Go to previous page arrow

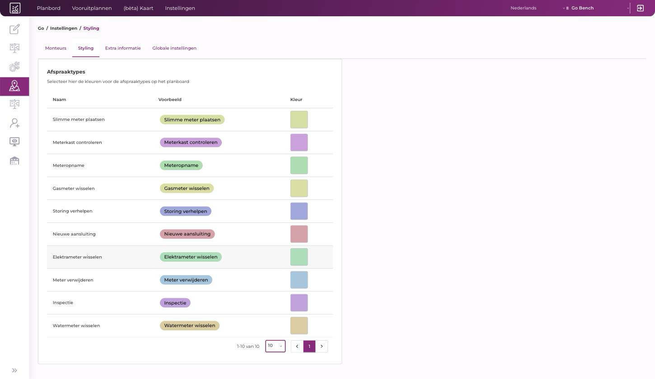pos(297,347)
